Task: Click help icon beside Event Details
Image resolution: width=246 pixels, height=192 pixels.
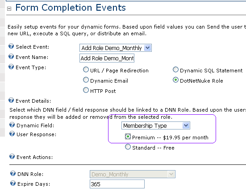Action: tap(11, 100)
